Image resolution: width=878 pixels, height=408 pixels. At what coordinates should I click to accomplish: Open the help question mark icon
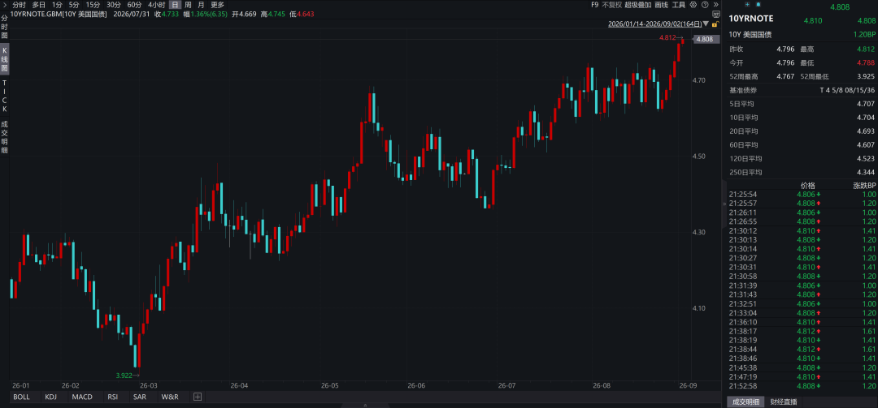(x=705, y=5)
